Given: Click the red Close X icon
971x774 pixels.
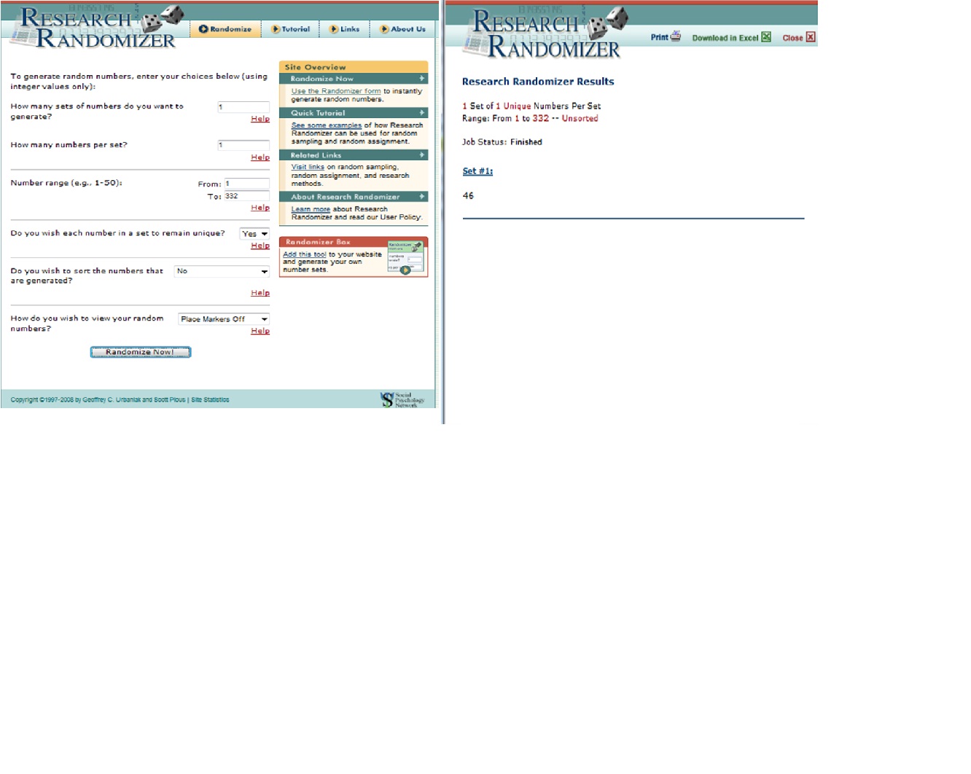Looking at the screenshot, I should (x=811, y=37).
